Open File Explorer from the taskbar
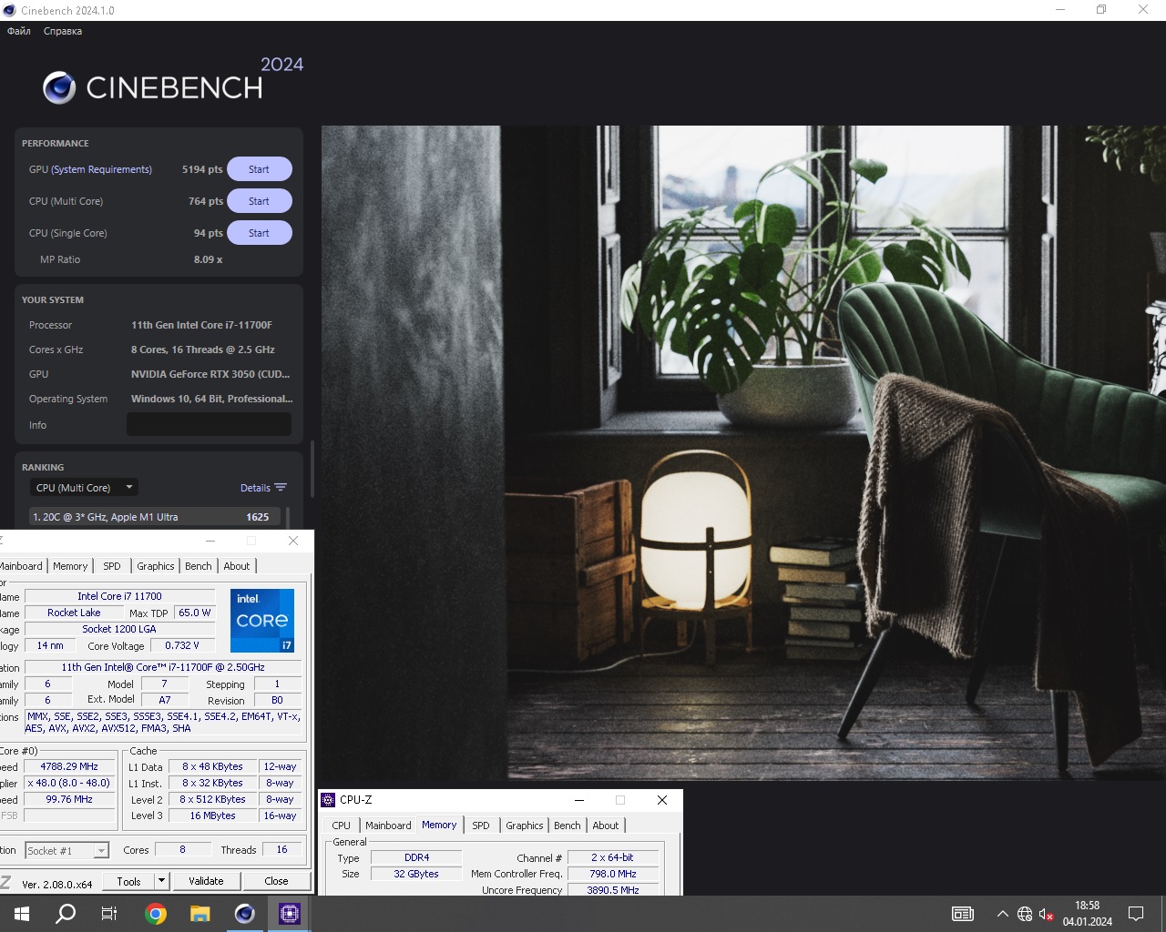The width and height of the screenshot is (1166, 932). [199, 914]
